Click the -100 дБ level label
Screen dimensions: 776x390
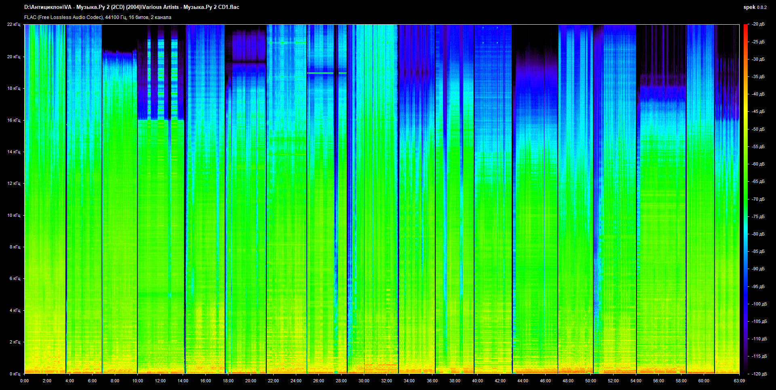click(x=759, y=304)
